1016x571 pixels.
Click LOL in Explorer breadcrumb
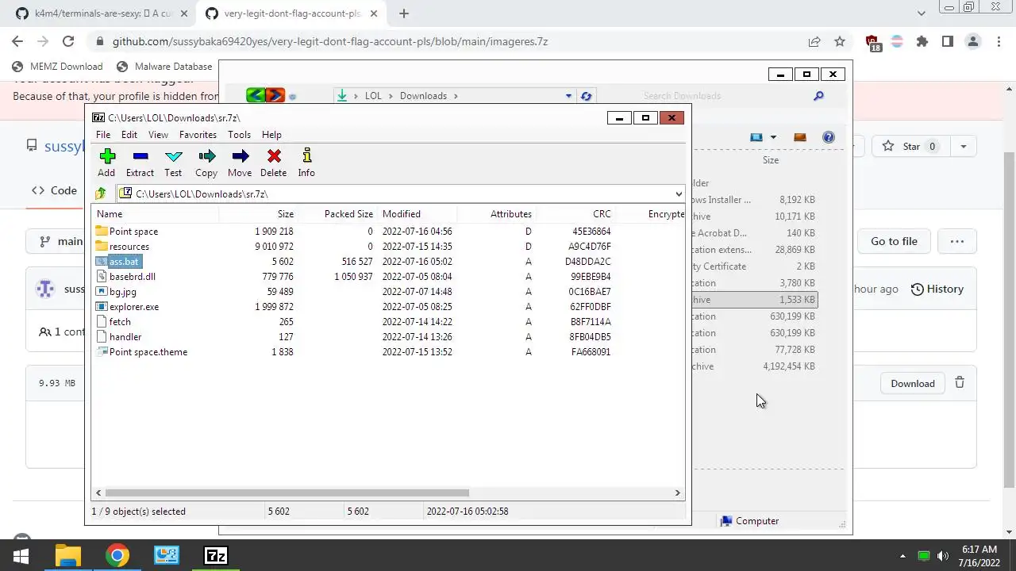[373, 96]
